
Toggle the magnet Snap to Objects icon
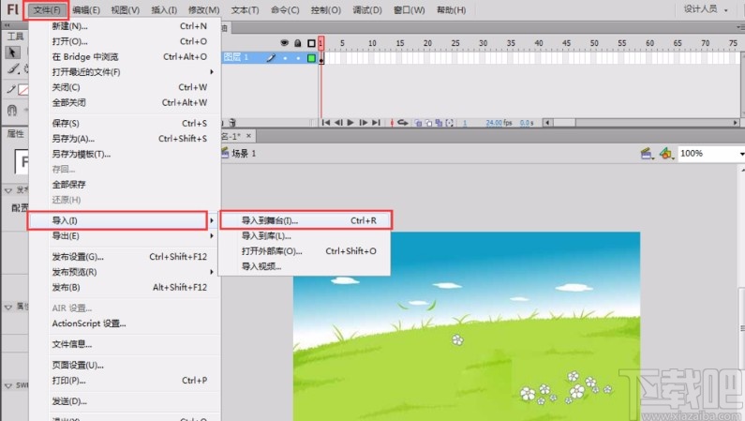pos(12,111)
